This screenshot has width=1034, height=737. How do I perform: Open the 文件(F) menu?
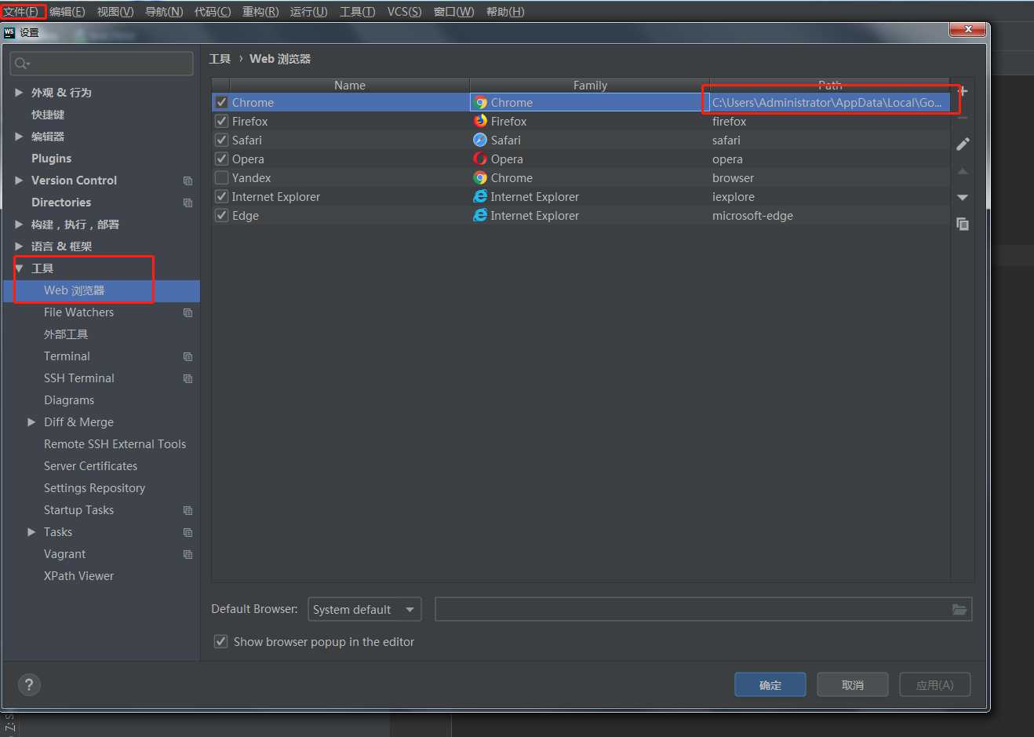click(21, 12)
